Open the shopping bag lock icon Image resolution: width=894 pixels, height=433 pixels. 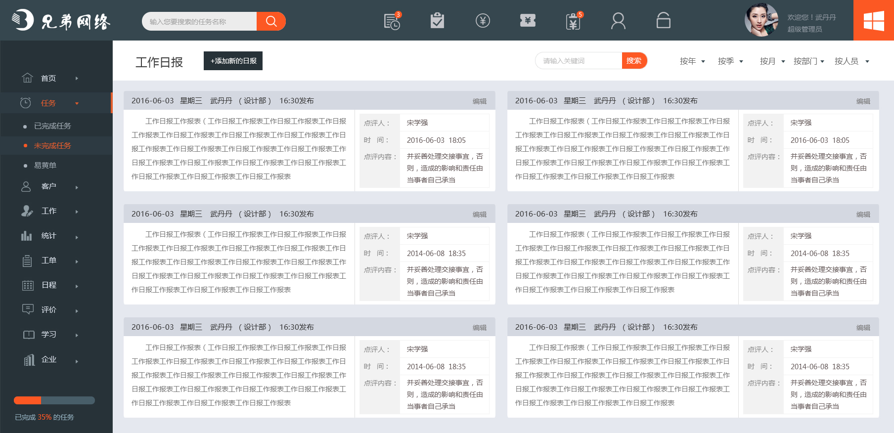[x=663, y=20]
